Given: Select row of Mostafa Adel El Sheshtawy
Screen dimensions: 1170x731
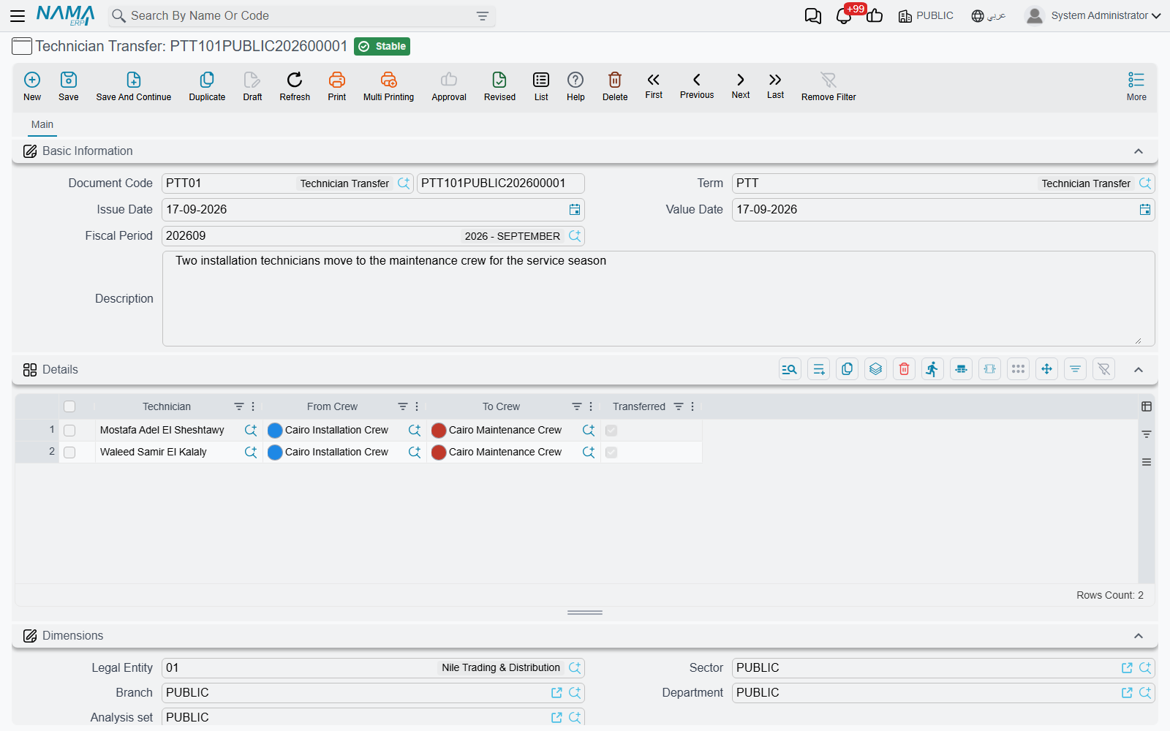Looking at the screenshot, I should point(69,431).
